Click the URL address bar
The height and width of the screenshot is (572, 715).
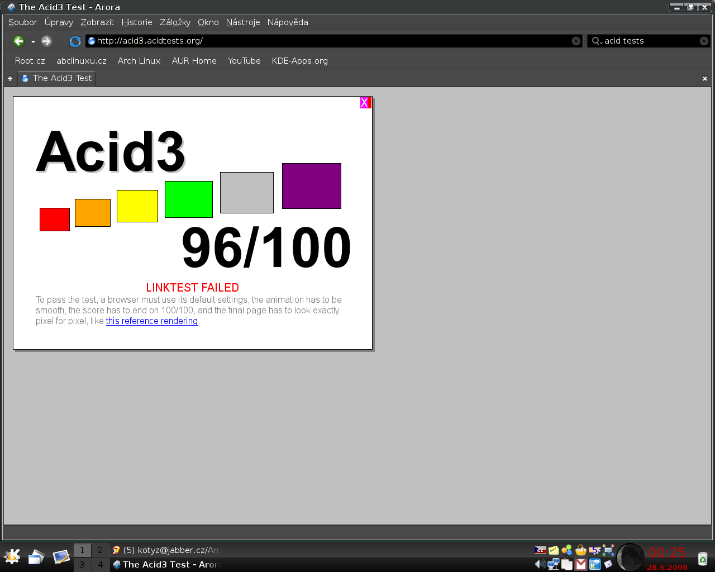click(x=333, y=41)
